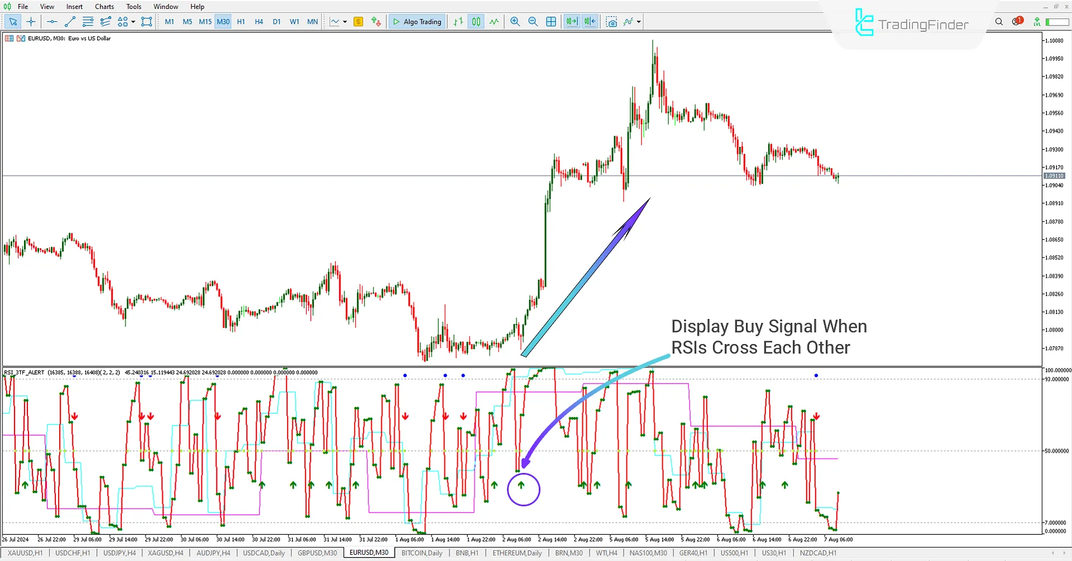Start Algo Trading
The height and width of the screenshot is (561, 1072).
tap(417, 22)
